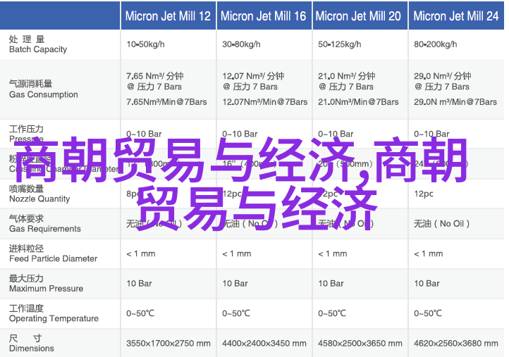509x357 pixels.
Task: Select < 1 mm under Micron Jet Mill 24
Action: (x=428, y=253)
